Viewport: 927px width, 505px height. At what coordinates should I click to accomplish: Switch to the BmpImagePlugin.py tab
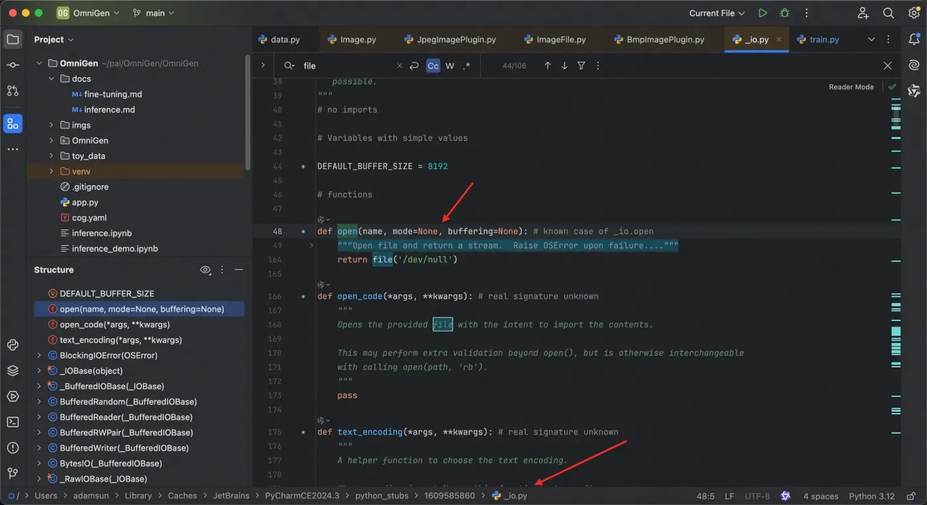point(659,40)
